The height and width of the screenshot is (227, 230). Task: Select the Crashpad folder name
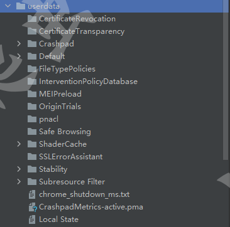pos(57,44)
